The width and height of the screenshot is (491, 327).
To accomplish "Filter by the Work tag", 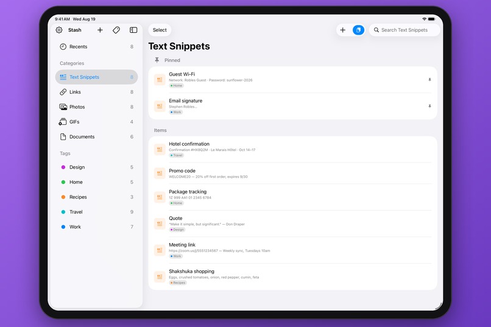I will coord(96,227).
